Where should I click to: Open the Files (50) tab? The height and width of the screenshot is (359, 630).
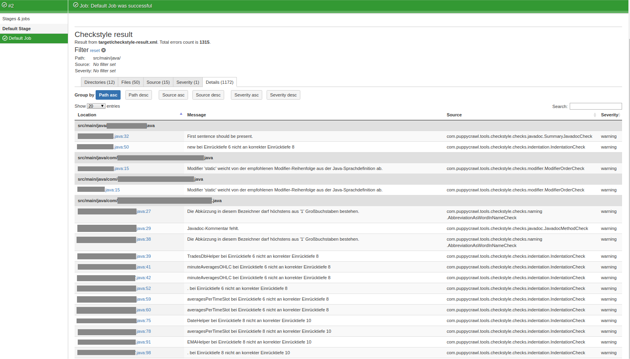tap(131, 82)
